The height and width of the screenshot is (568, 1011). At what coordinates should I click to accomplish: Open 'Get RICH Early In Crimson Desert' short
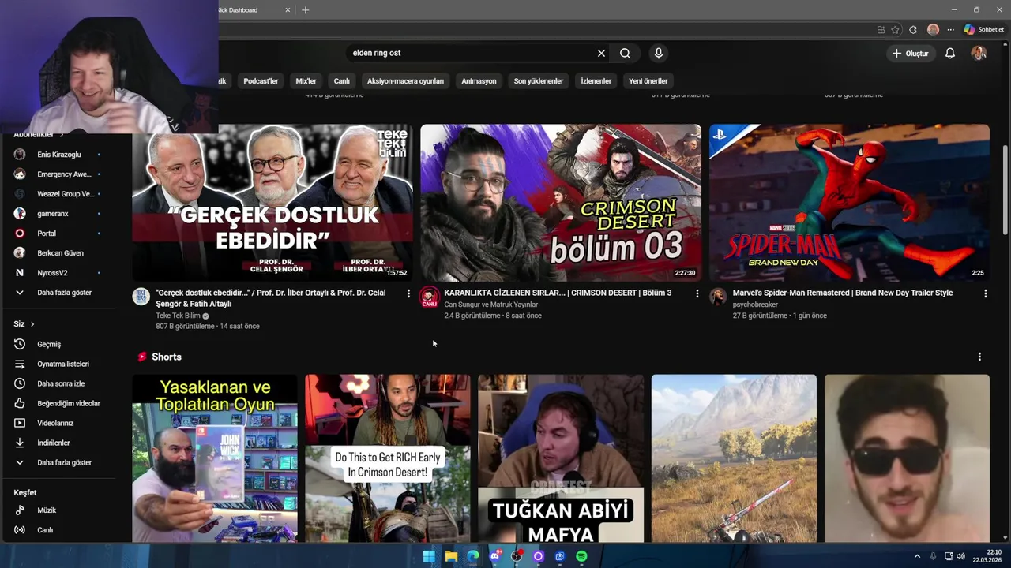(x=388, y=458)
